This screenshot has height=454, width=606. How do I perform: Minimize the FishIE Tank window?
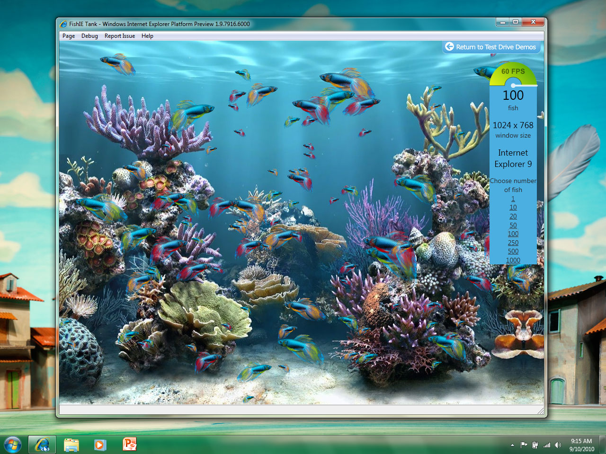click(503, 22)
